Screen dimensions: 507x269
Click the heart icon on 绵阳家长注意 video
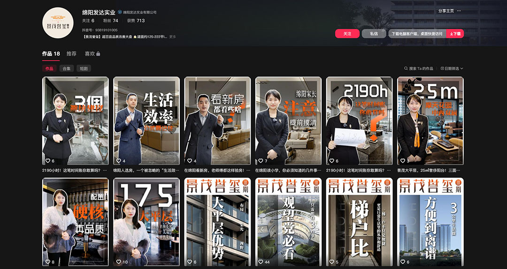[261, 160]
